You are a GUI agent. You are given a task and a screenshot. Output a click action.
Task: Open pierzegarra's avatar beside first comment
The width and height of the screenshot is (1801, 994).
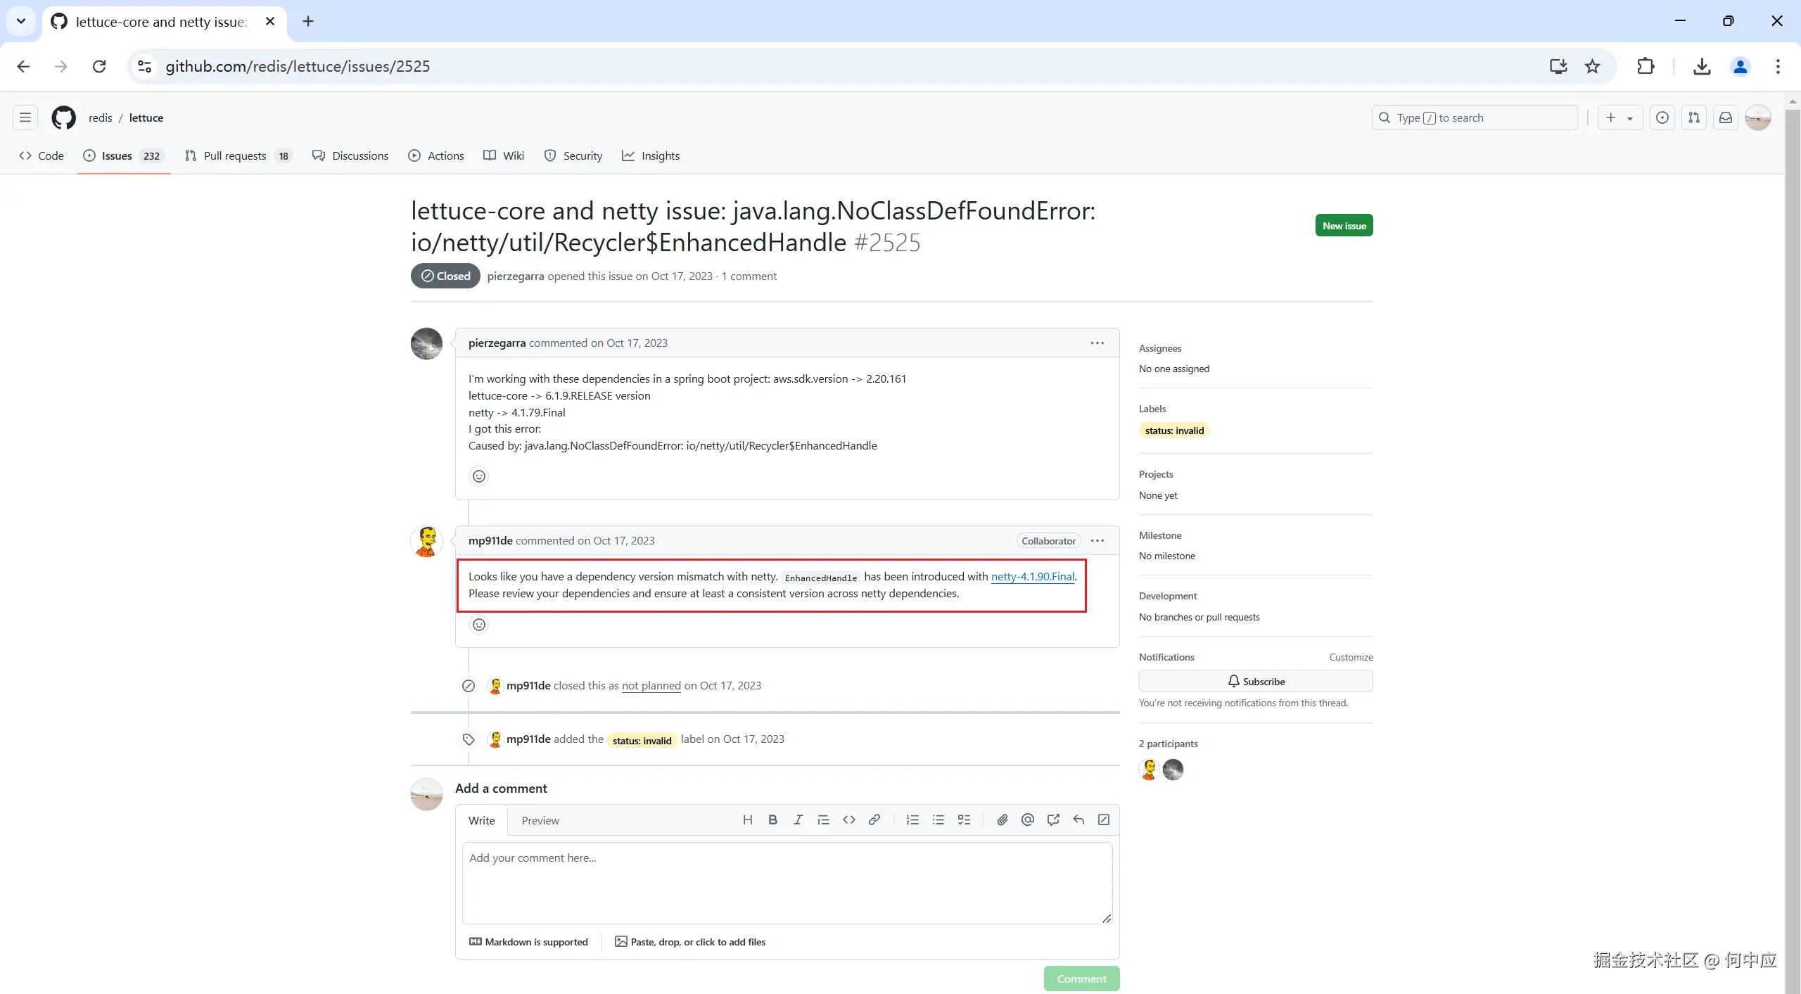(426, 344)
